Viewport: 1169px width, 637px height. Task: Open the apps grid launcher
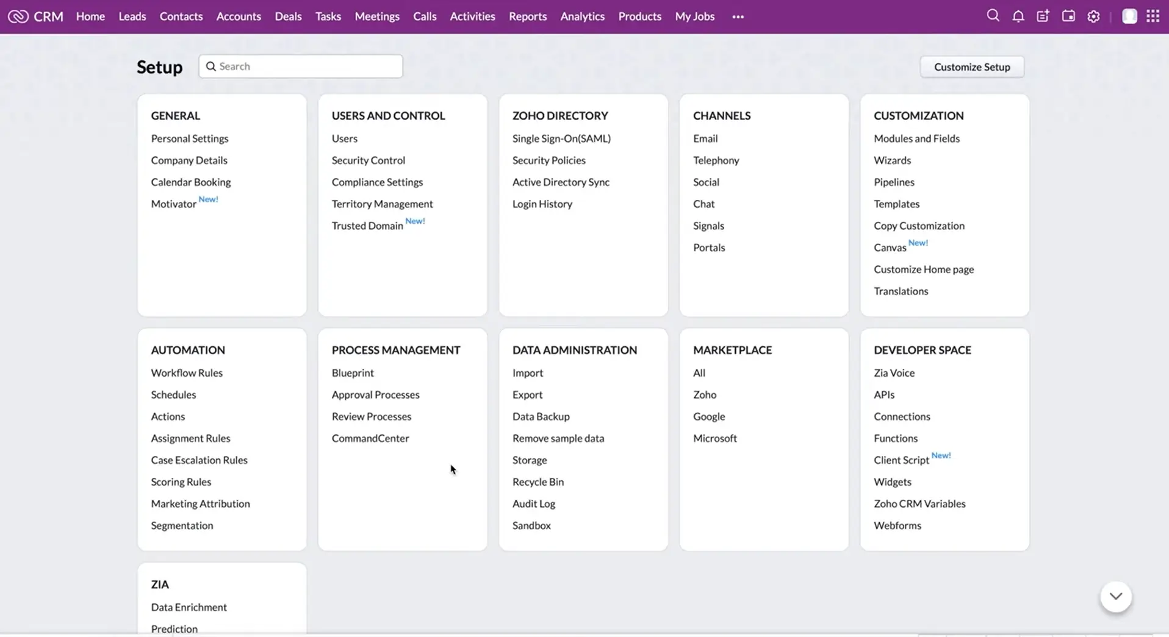1153,16
